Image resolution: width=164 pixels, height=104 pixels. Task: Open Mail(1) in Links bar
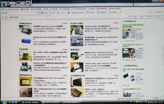point(92,9)
